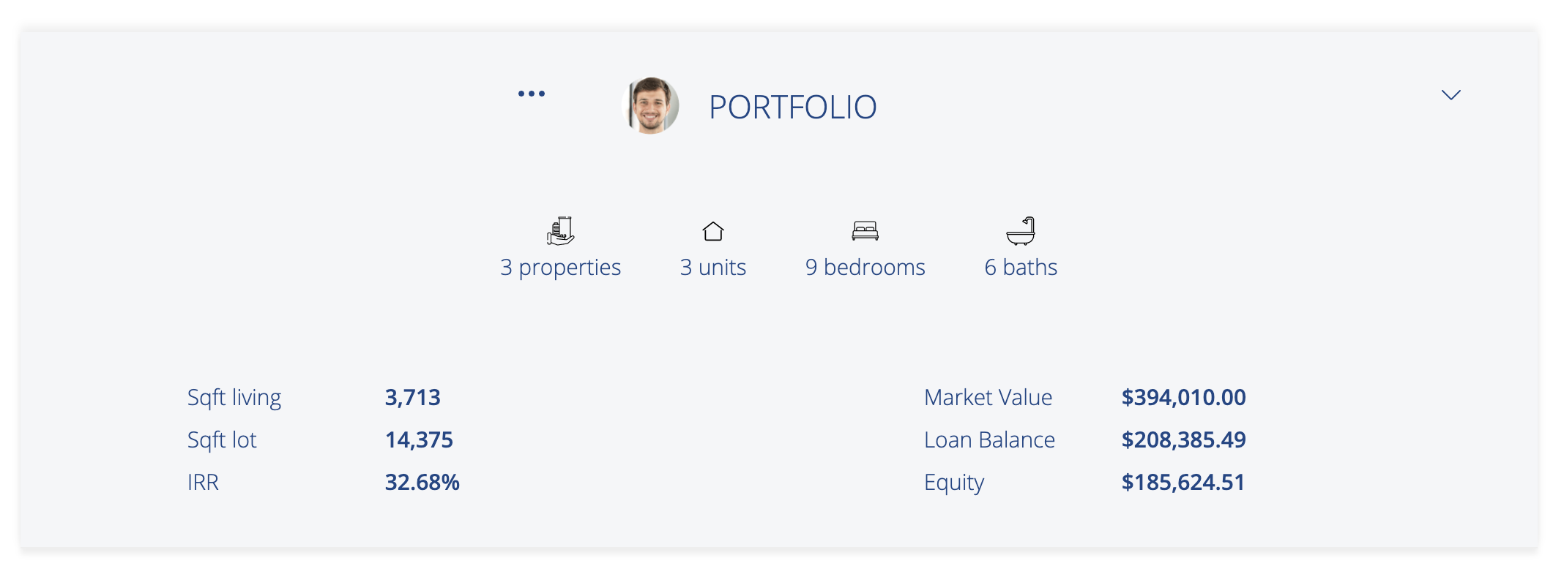
Task: Click the '9 bedrooms' count label
Action: click(865, 267)
